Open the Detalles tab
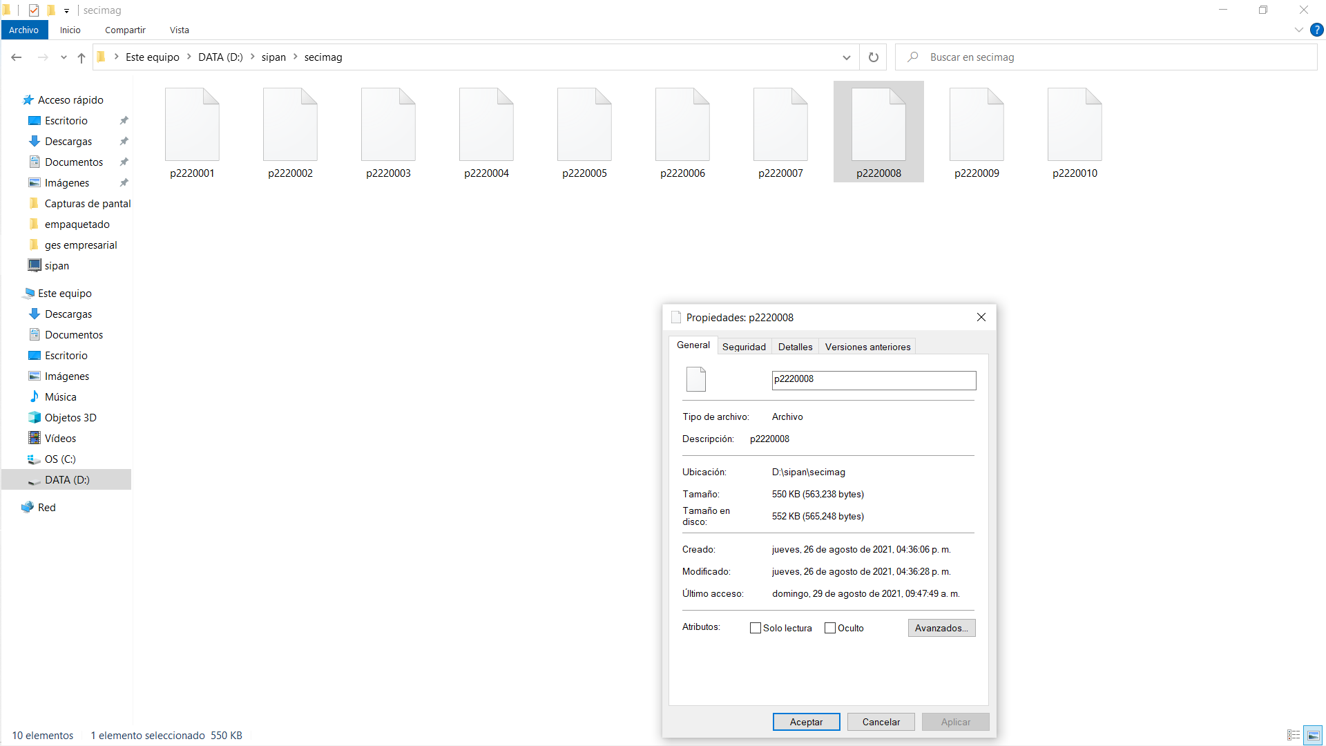1326x746 pixels. click(795, 347)
